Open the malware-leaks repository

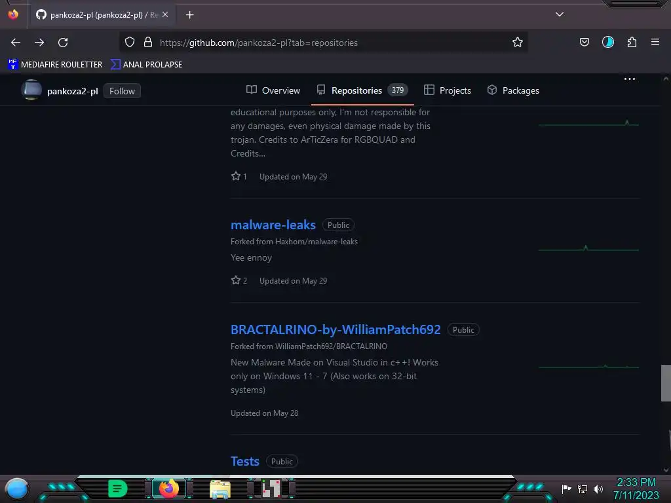tap(273, 225)
